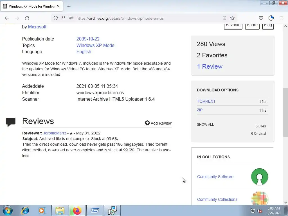288x216 pixels.
Task: Open the Windows XP Mode topic link
Action: [95, 45]
